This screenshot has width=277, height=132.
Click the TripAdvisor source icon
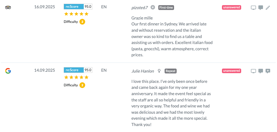click(8, 7)
